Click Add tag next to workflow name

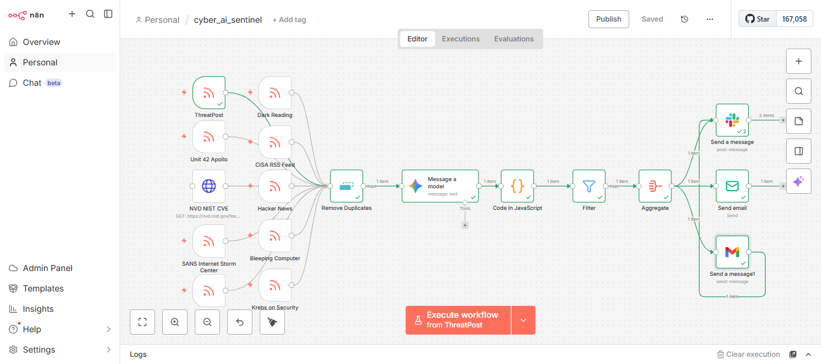[289, 20]
